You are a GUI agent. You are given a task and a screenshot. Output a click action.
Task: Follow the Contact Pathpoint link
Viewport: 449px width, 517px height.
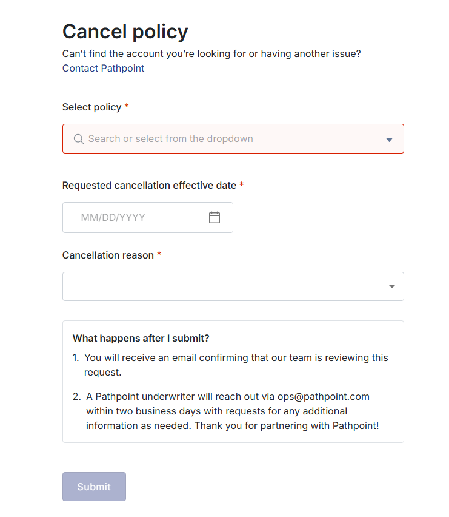coord(103,69)
